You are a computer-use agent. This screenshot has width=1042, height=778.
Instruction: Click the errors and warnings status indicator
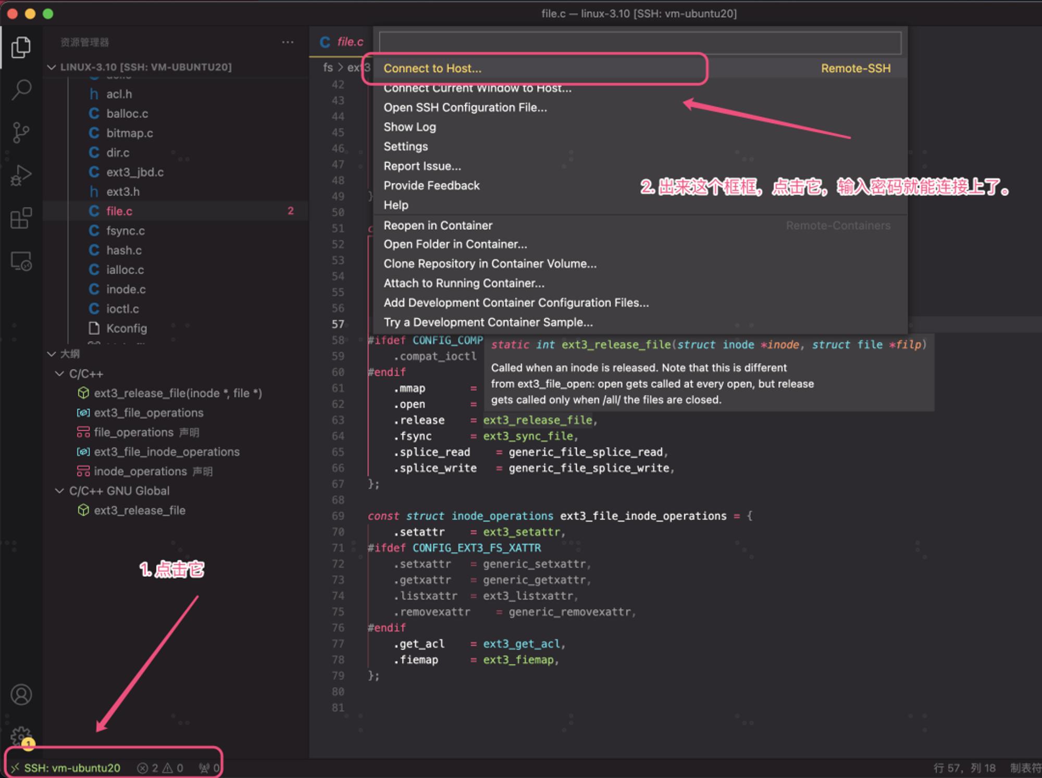[x=160, y=768]
